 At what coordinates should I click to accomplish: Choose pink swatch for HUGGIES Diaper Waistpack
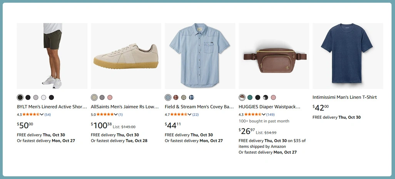click(273, 98)
